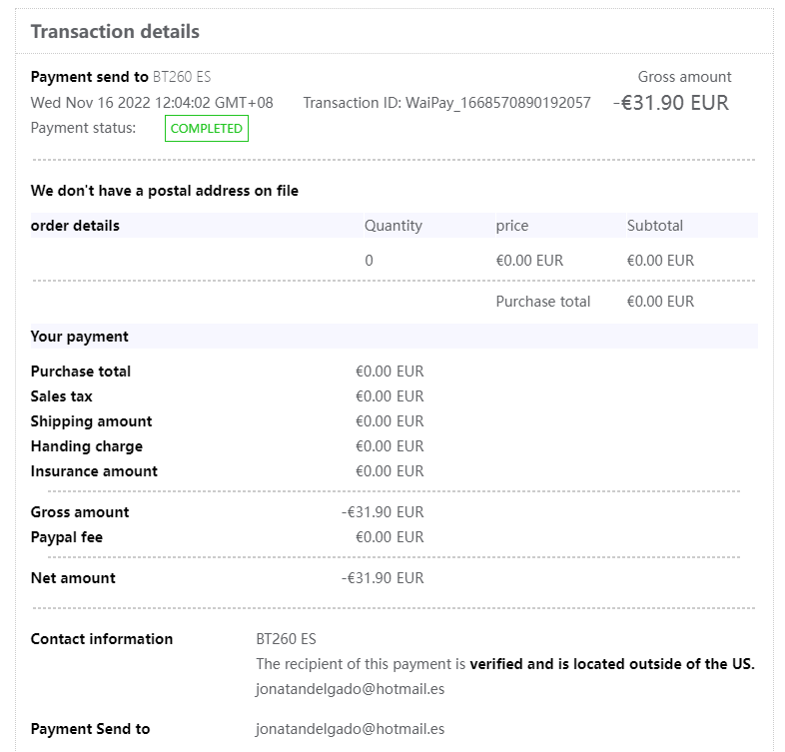Click the bold verified recipient statement
The image size is (785, 752).
pyautogui.click(x=611, y=664)
